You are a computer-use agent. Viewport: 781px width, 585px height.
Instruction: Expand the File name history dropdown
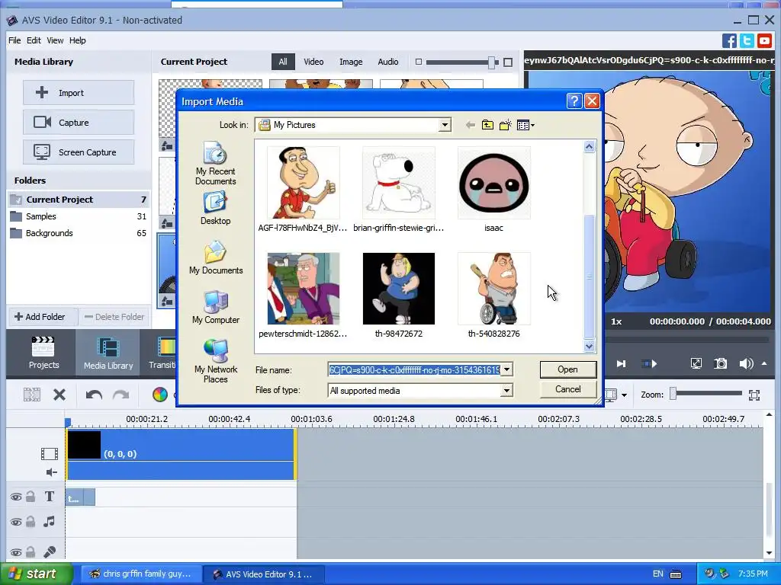pos(506,369)
